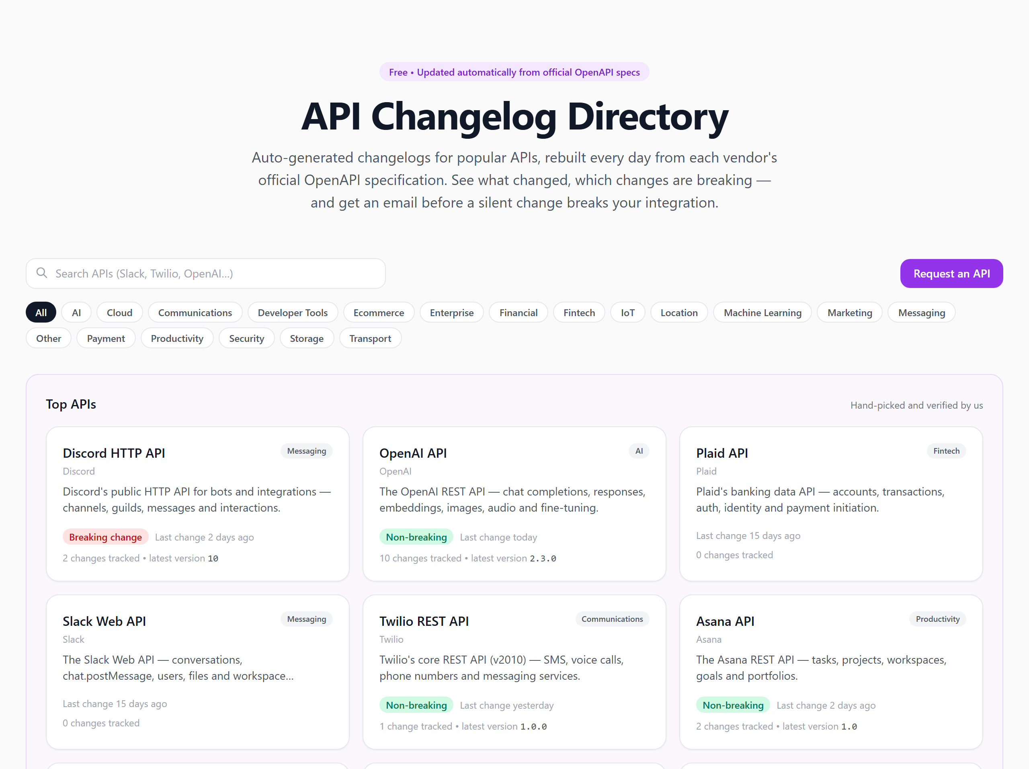Choose the Fintech filter chip
Viewport: 1029px width, 769px height.
tap(579, 313)
